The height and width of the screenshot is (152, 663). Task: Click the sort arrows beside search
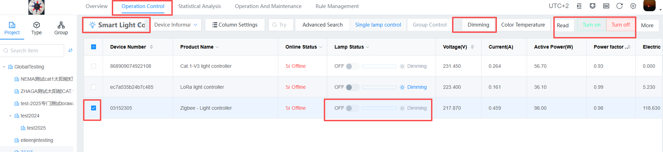coord(70,50)
